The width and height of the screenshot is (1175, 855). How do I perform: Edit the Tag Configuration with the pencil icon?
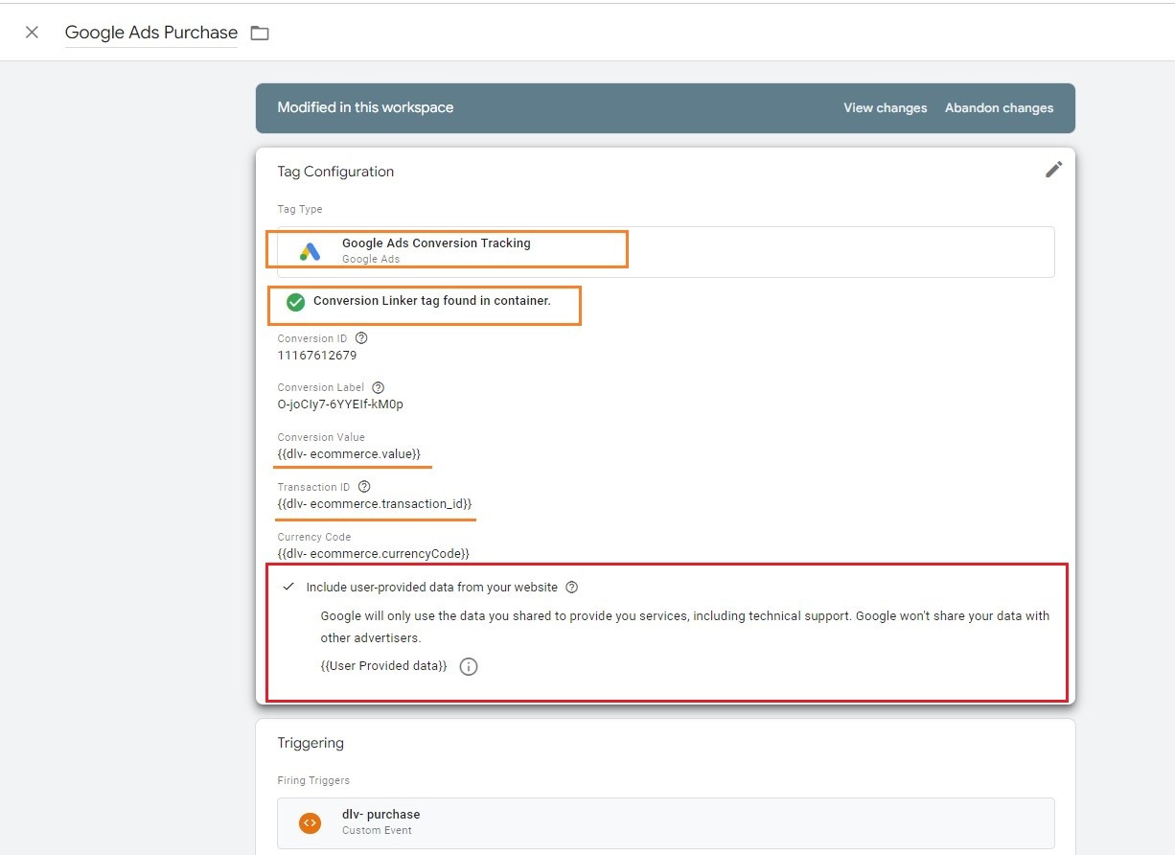click(x=1053, y=169)
